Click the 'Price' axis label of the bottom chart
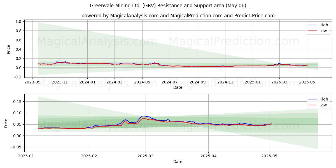 coord(6,123)
